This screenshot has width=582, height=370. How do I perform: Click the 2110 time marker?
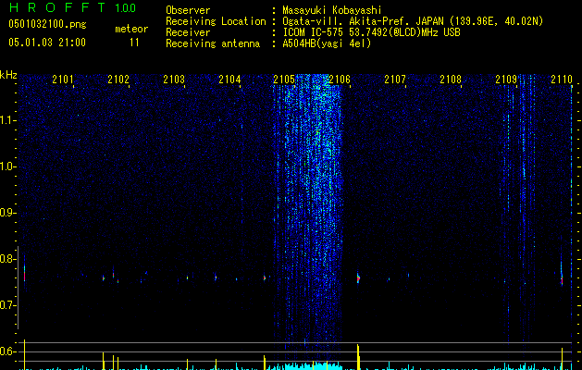pos(562,79)
